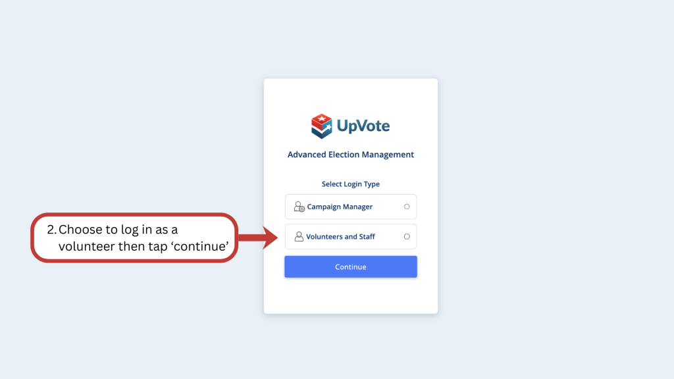Click the UpVote ballot box logo
The height and width of the screenshot is (379, 674).
323,126
